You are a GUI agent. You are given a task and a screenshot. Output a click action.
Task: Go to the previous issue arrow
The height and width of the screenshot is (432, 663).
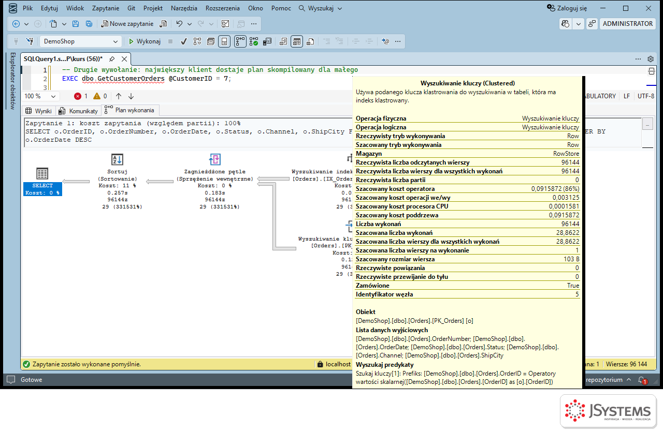pyautogui.click(x=119, y=96)
